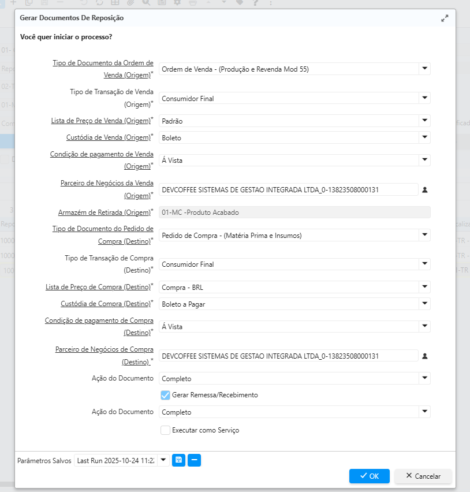Image resolution: width=470 pixels, height=492 pixels.
Task: Expand the first Ação do Documento dropdown
Action: pos(424,378)
